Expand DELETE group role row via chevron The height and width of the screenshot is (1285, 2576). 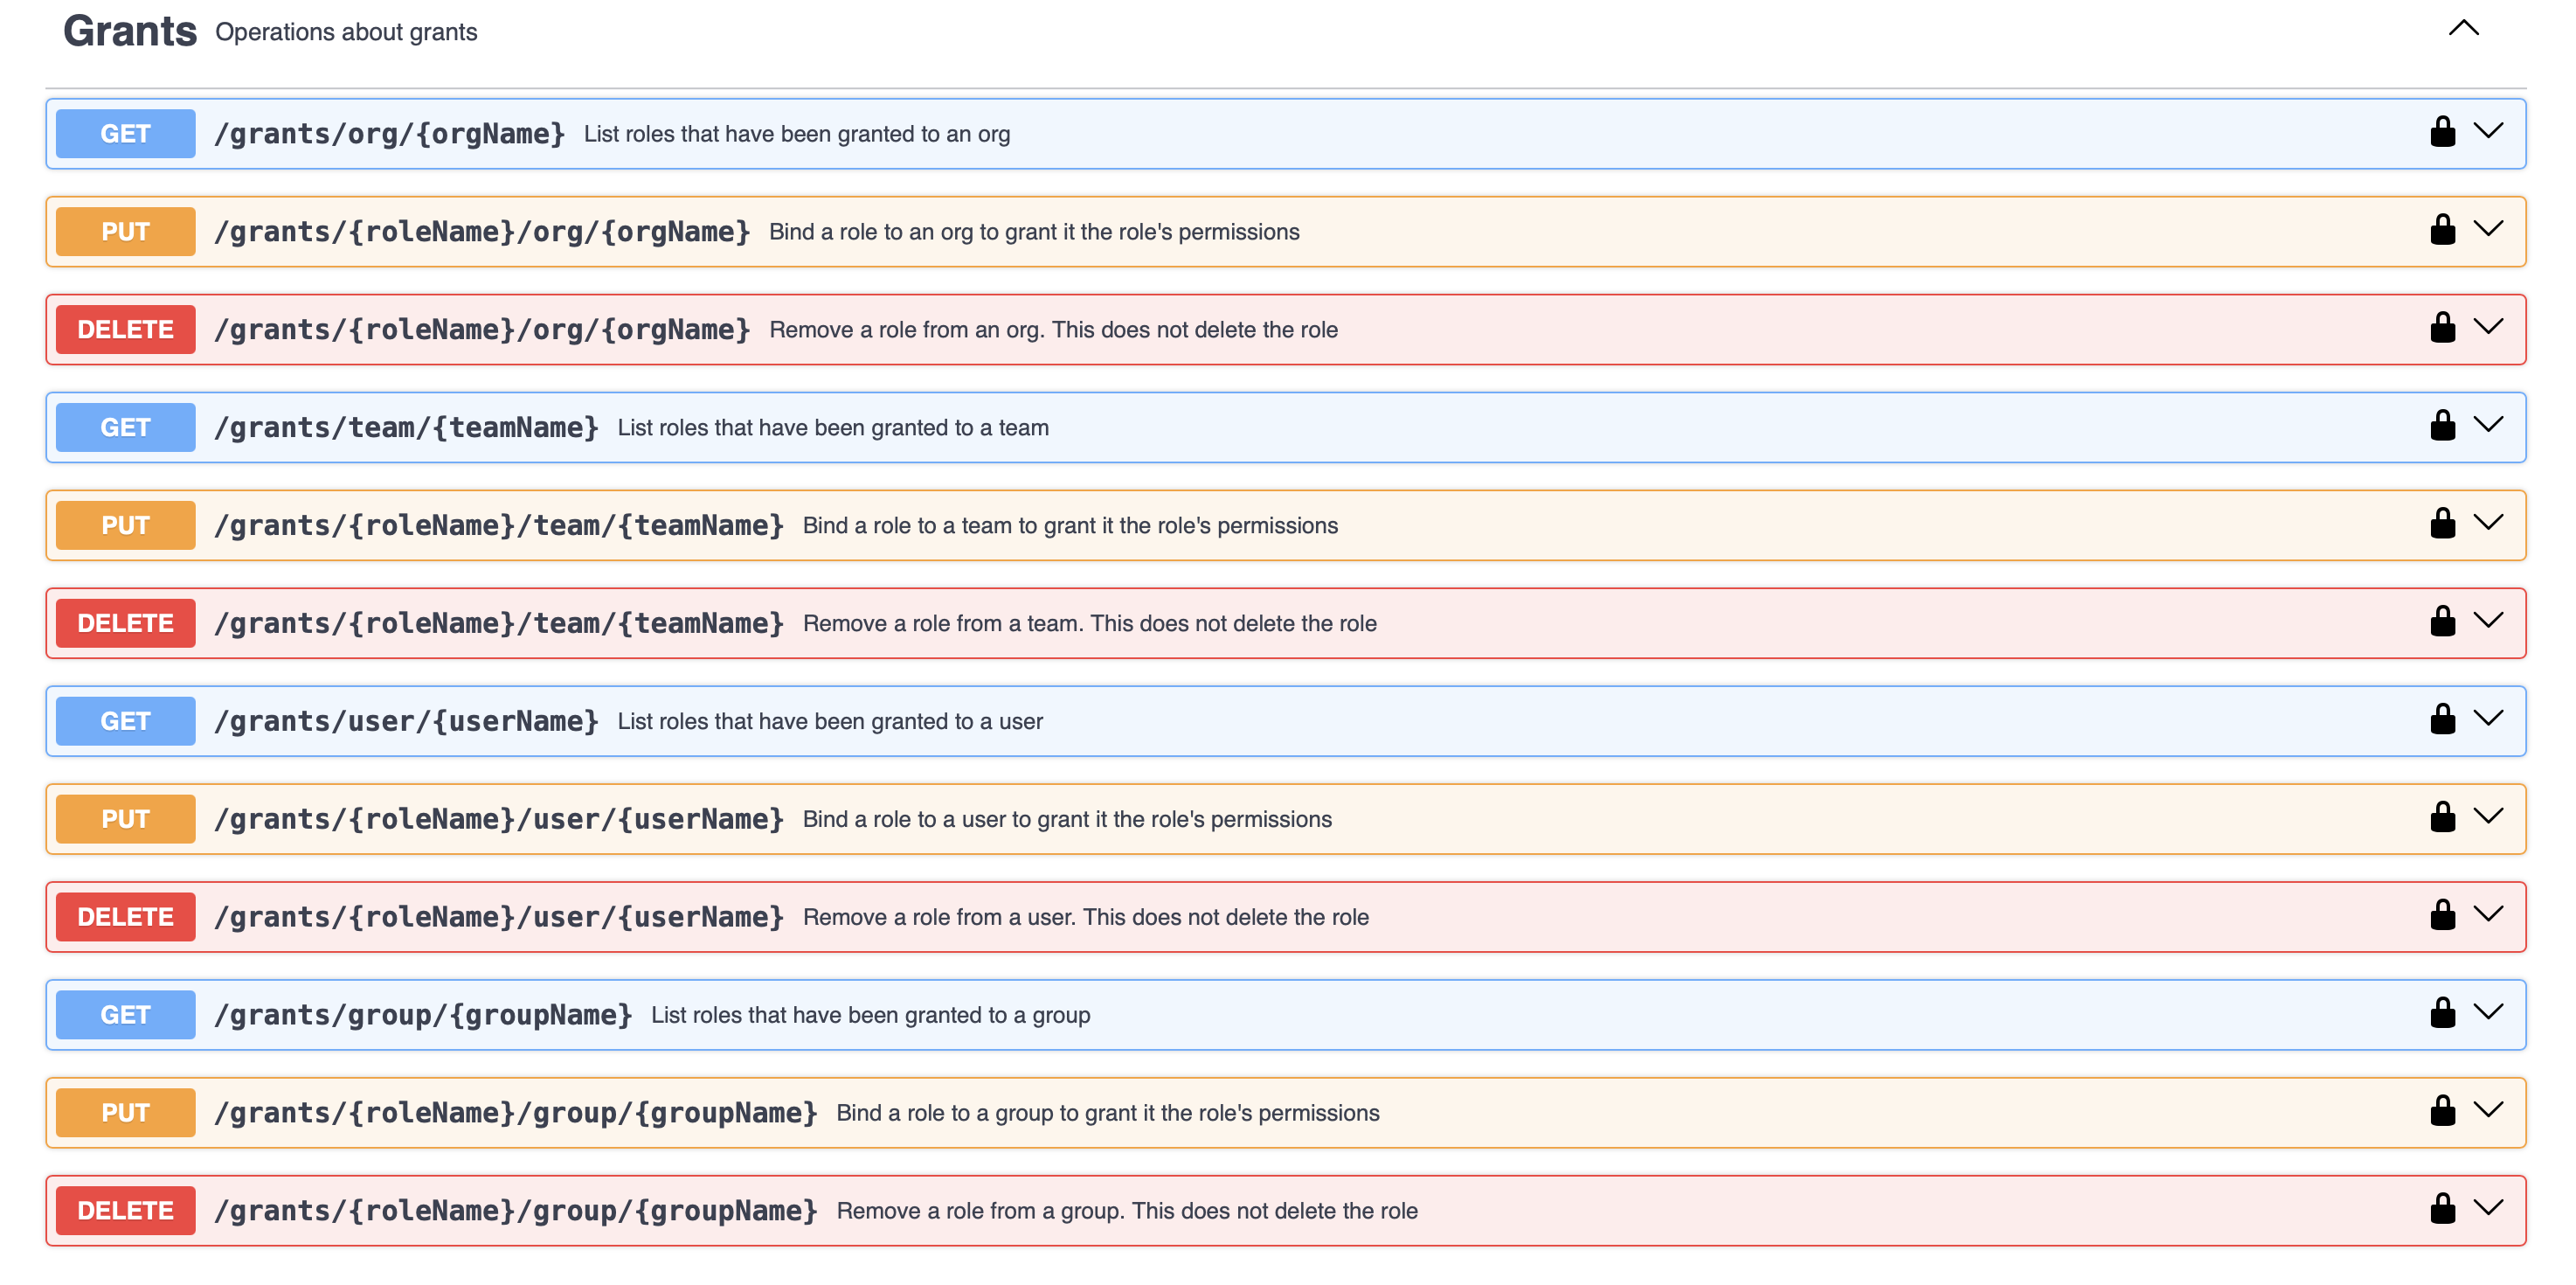[2488, 1209]
